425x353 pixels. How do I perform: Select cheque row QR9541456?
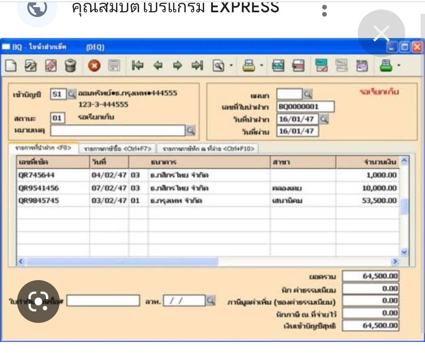[x=208, y=188]
